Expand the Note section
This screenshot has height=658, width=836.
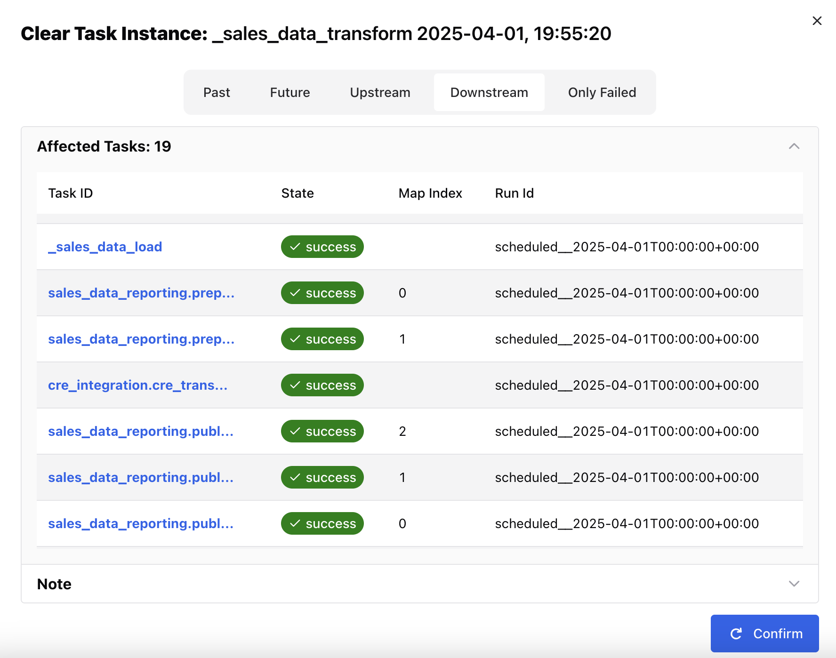pos(794,584)
